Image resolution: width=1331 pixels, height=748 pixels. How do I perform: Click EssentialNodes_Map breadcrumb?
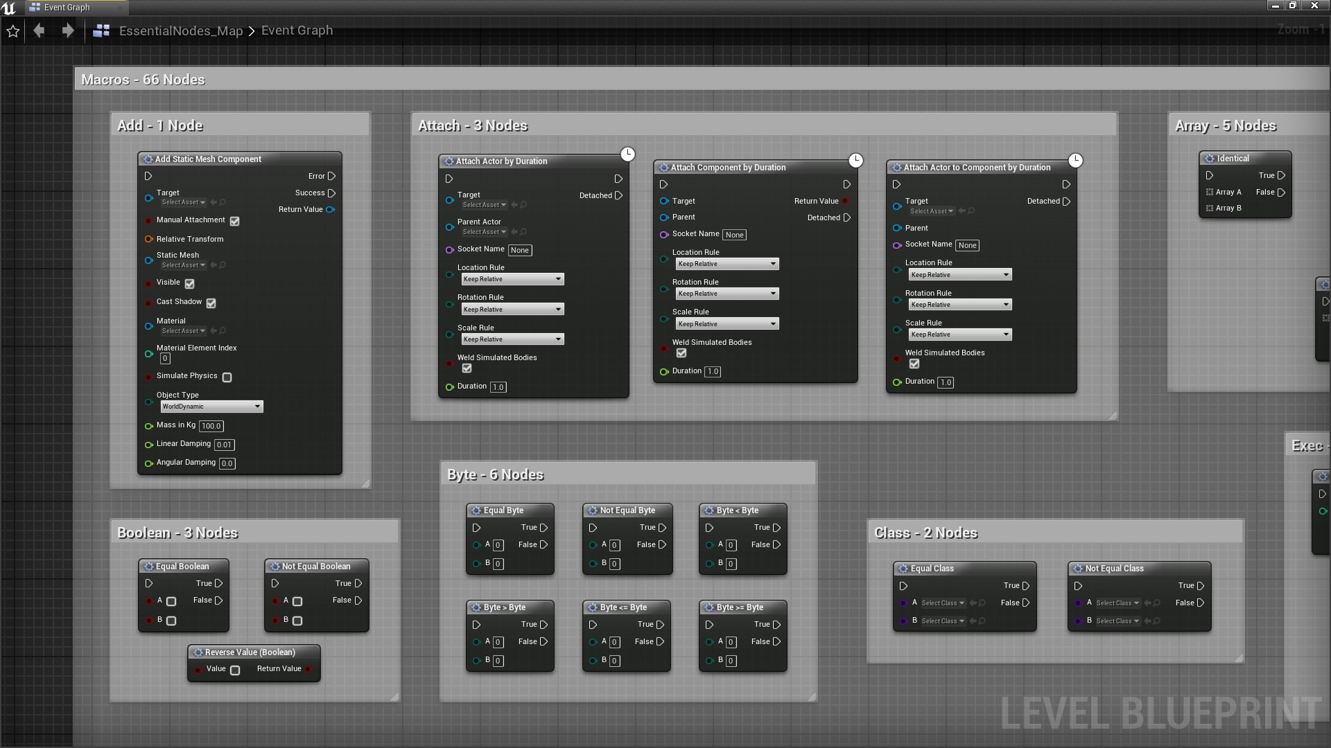pyautogui.click(x=181, y=30)
